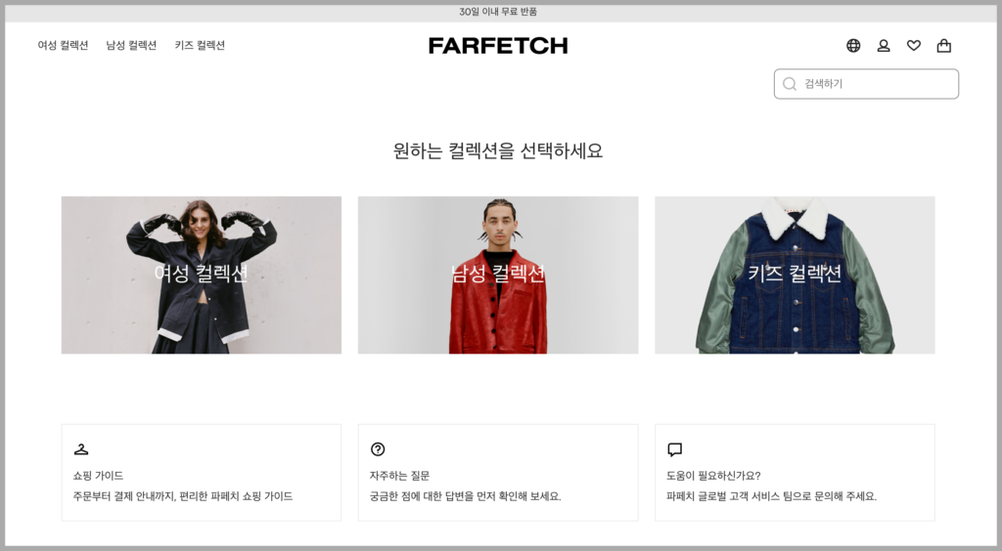Viewport: 1002px width, 551px height.
Task: Open 여성 컬렉션 in top navigation
Action: [x=63, y=45]
